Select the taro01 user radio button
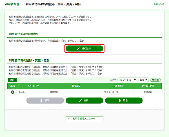The width and height of the screenshot is (169, 137). click(x=13, y=92)
